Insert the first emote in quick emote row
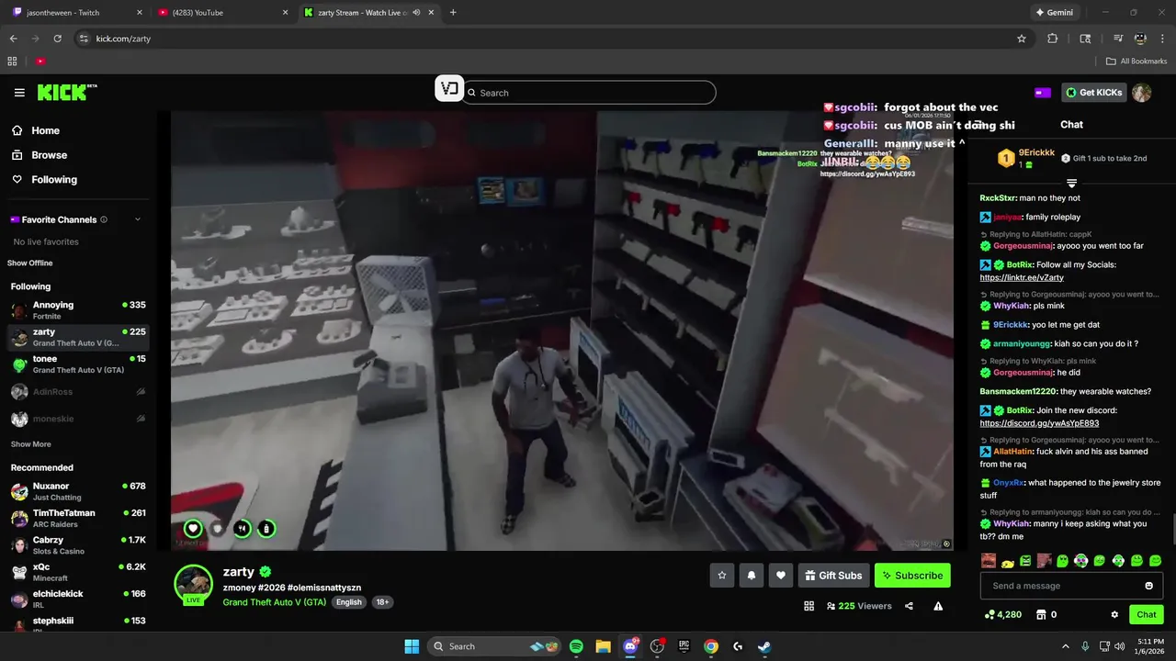 pyautogui.click(x=989, y=561)
